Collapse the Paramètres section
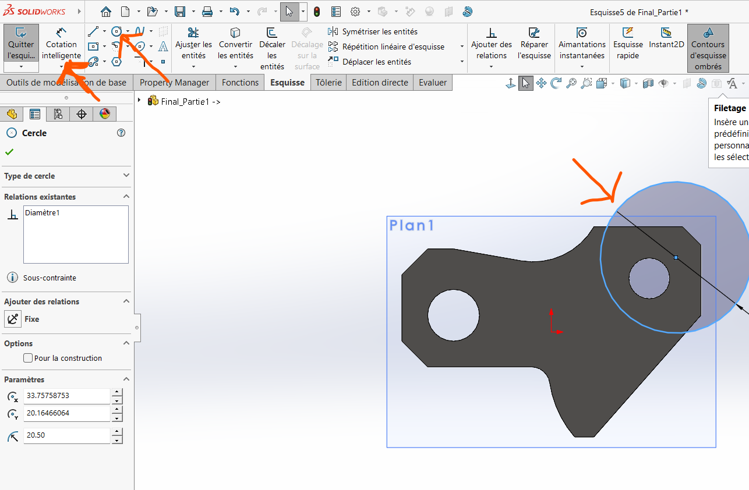749x490 pixels. coord(126,379)
